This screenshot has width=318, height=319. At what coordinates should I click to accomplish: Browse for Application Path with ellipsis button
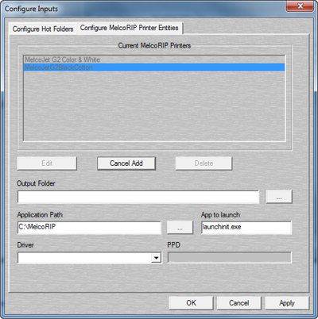(x=180, y=228)
